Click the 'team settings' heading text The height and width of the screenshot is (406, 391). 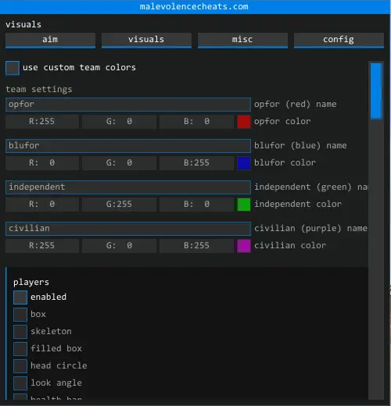pos(39,90)
